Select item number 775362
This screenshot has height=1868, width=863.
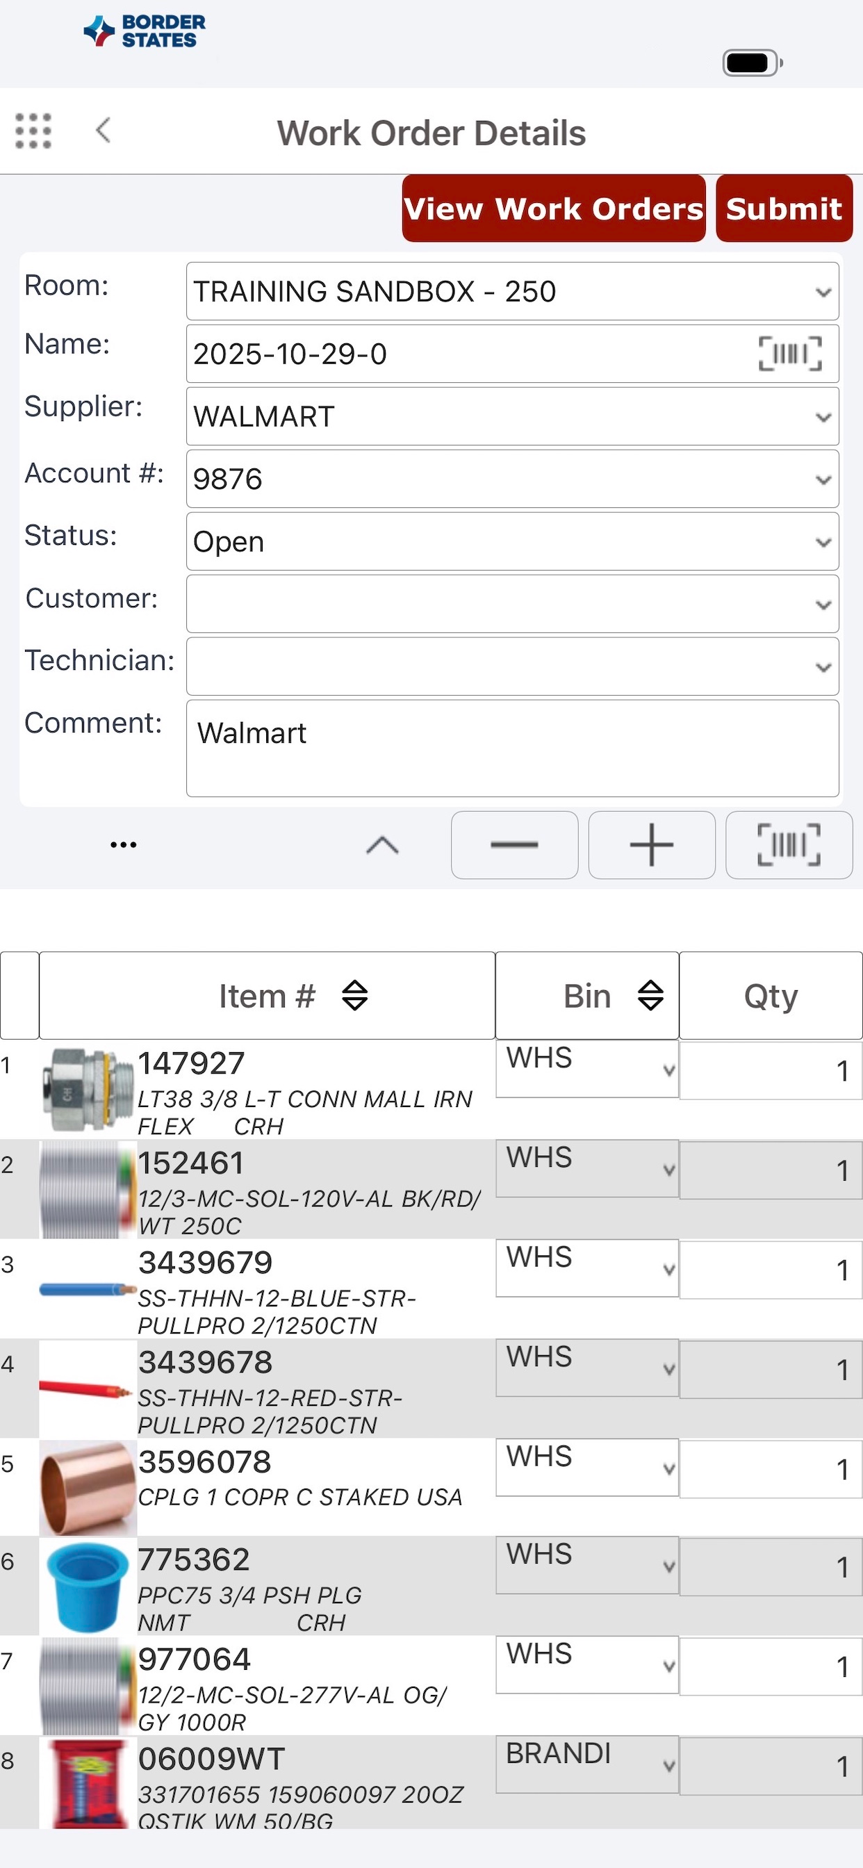coord(194,1559)
